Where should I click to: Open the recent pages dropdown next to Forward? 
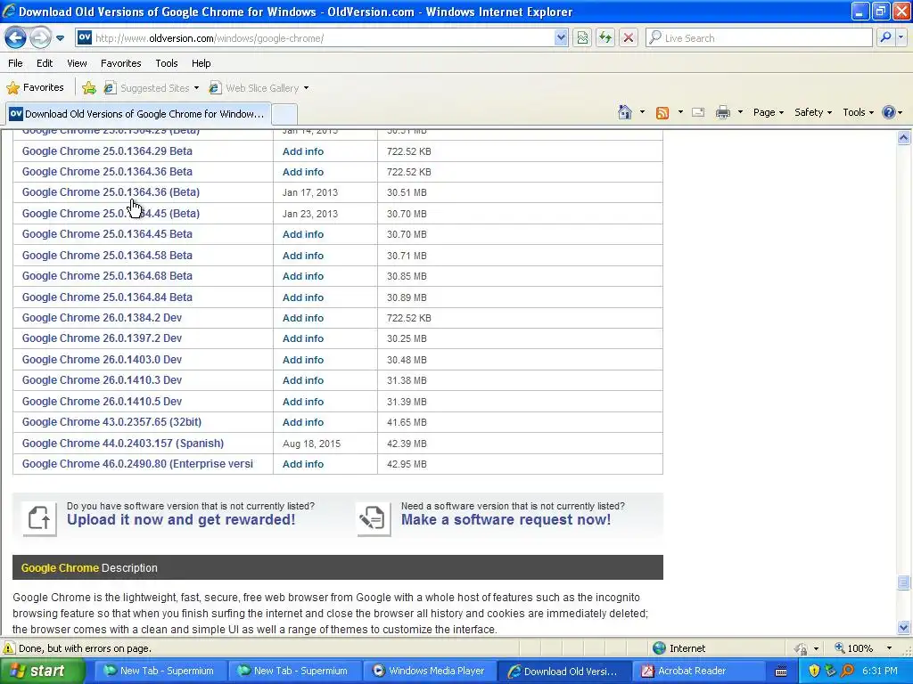tap(60, 38)
